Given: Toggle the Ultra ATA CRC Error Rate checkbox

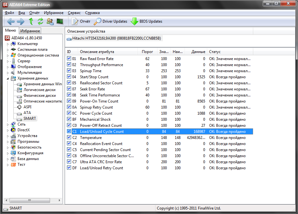Looking at the screenshot, I should pos(69,162).
